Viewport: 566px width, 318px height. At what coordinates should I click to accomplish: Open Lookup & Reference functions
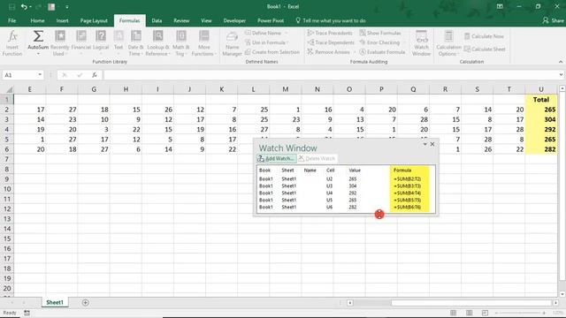(157, 43)
